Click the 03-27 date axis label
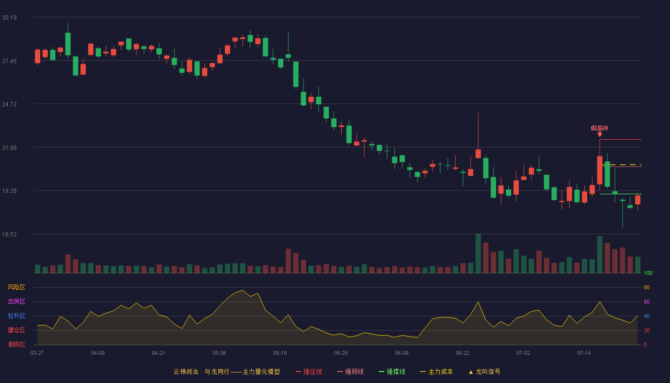The width and height of the screenshot is (670, 383). 37,353
